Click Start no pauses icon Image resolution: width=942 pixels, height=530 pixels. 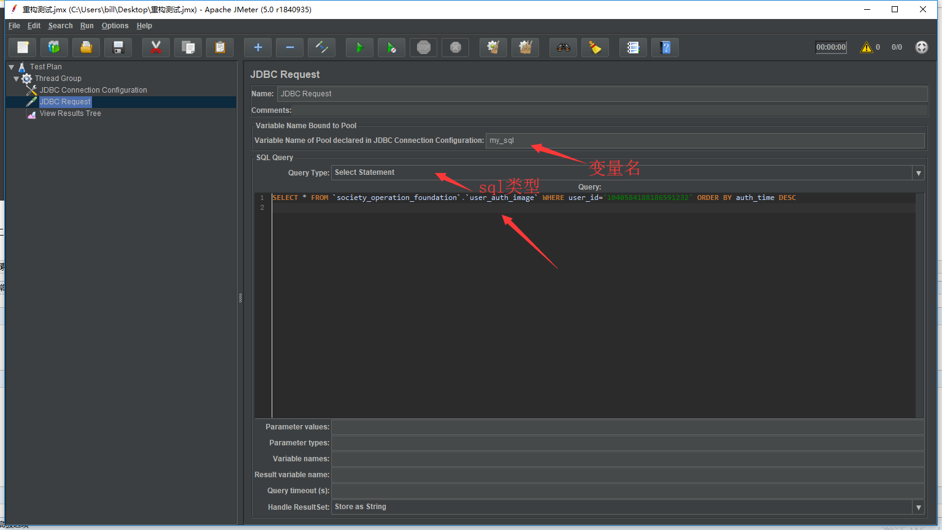point(392,47)
